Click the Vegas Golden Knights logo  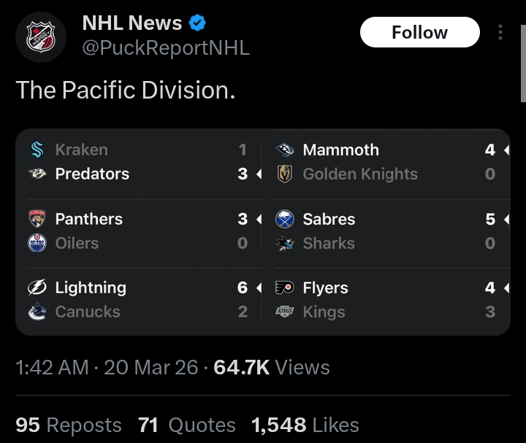click(284, 174)
